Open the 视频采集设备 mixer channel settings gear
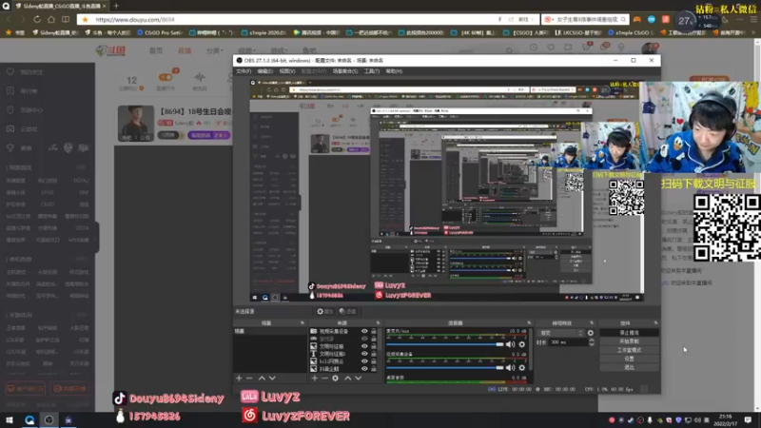The width and height of the screenshot is (761, 428). [521, 368]
